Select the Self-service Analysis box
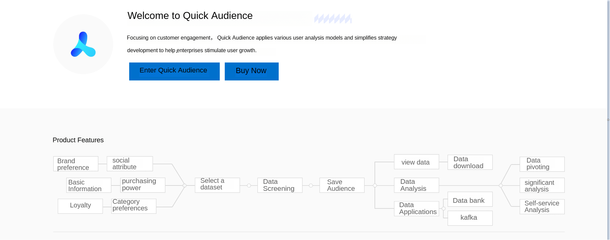The height and width of the screenshot is (240, 610). [x=542, y=206]
